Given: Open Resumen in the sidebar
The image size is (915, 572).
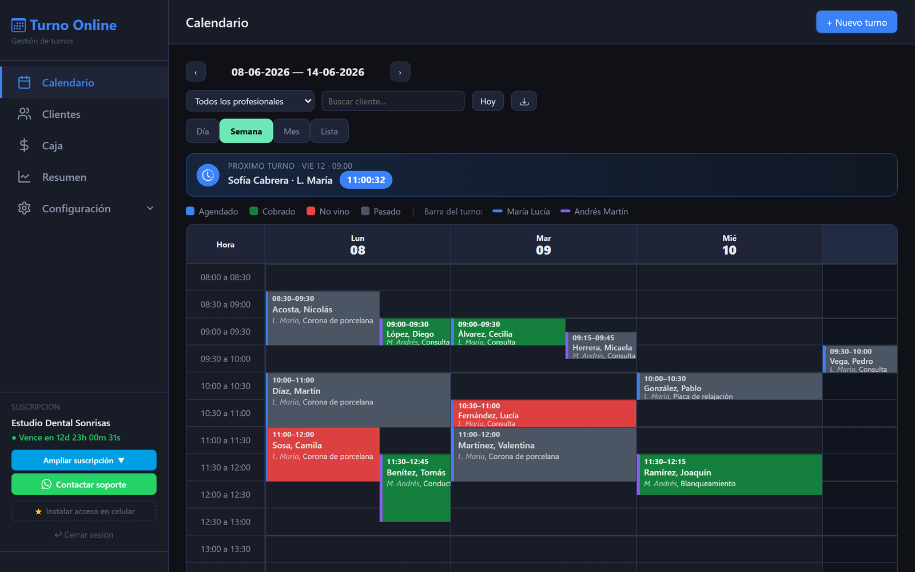Looking at the screenshot, I should [x=84, y=177].
